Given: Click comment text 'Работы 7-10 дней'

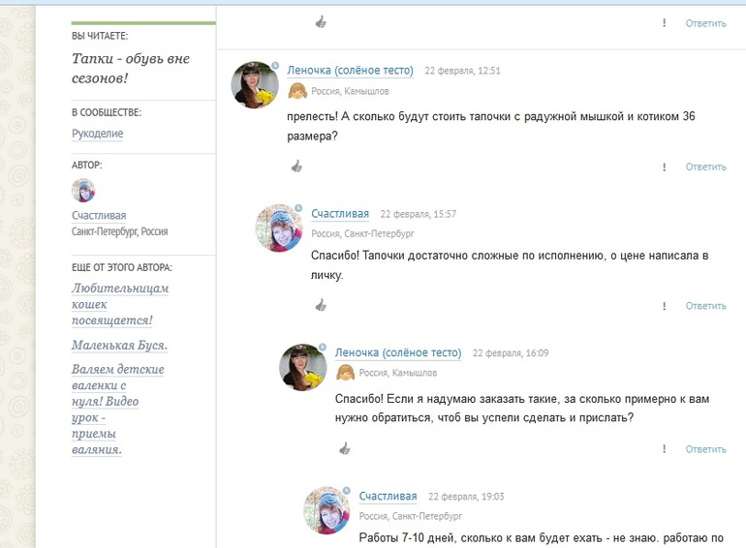Looking at the screenshot, I should click(x=542, y=538).
